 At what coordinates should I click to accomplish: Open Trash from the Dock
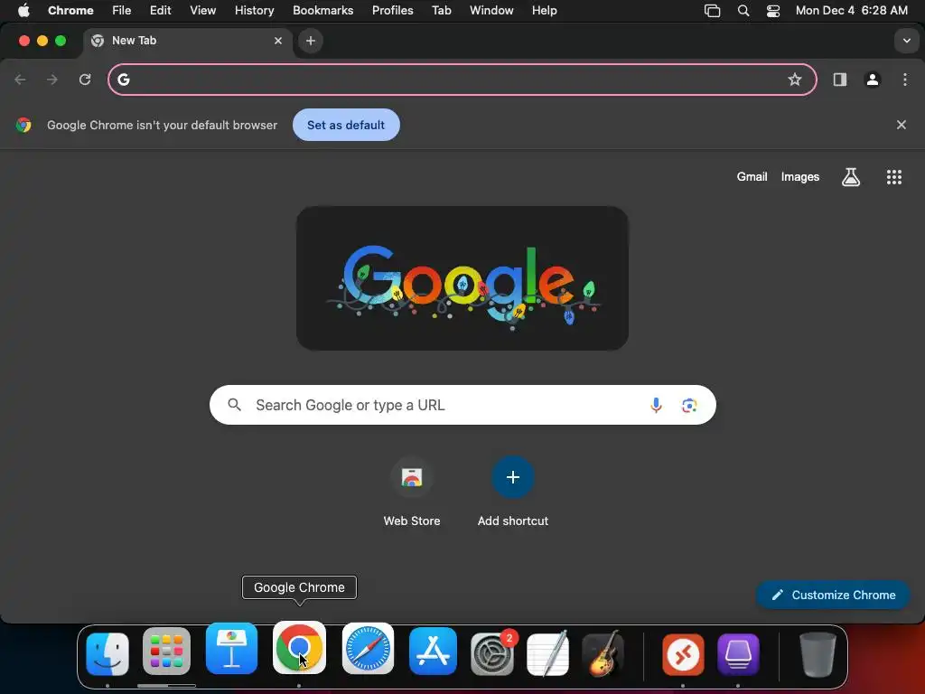(x=818, y=654)
